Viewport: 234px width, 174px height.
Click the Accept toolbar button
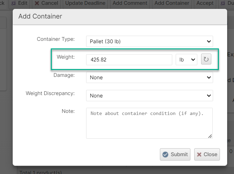point(204,3)
